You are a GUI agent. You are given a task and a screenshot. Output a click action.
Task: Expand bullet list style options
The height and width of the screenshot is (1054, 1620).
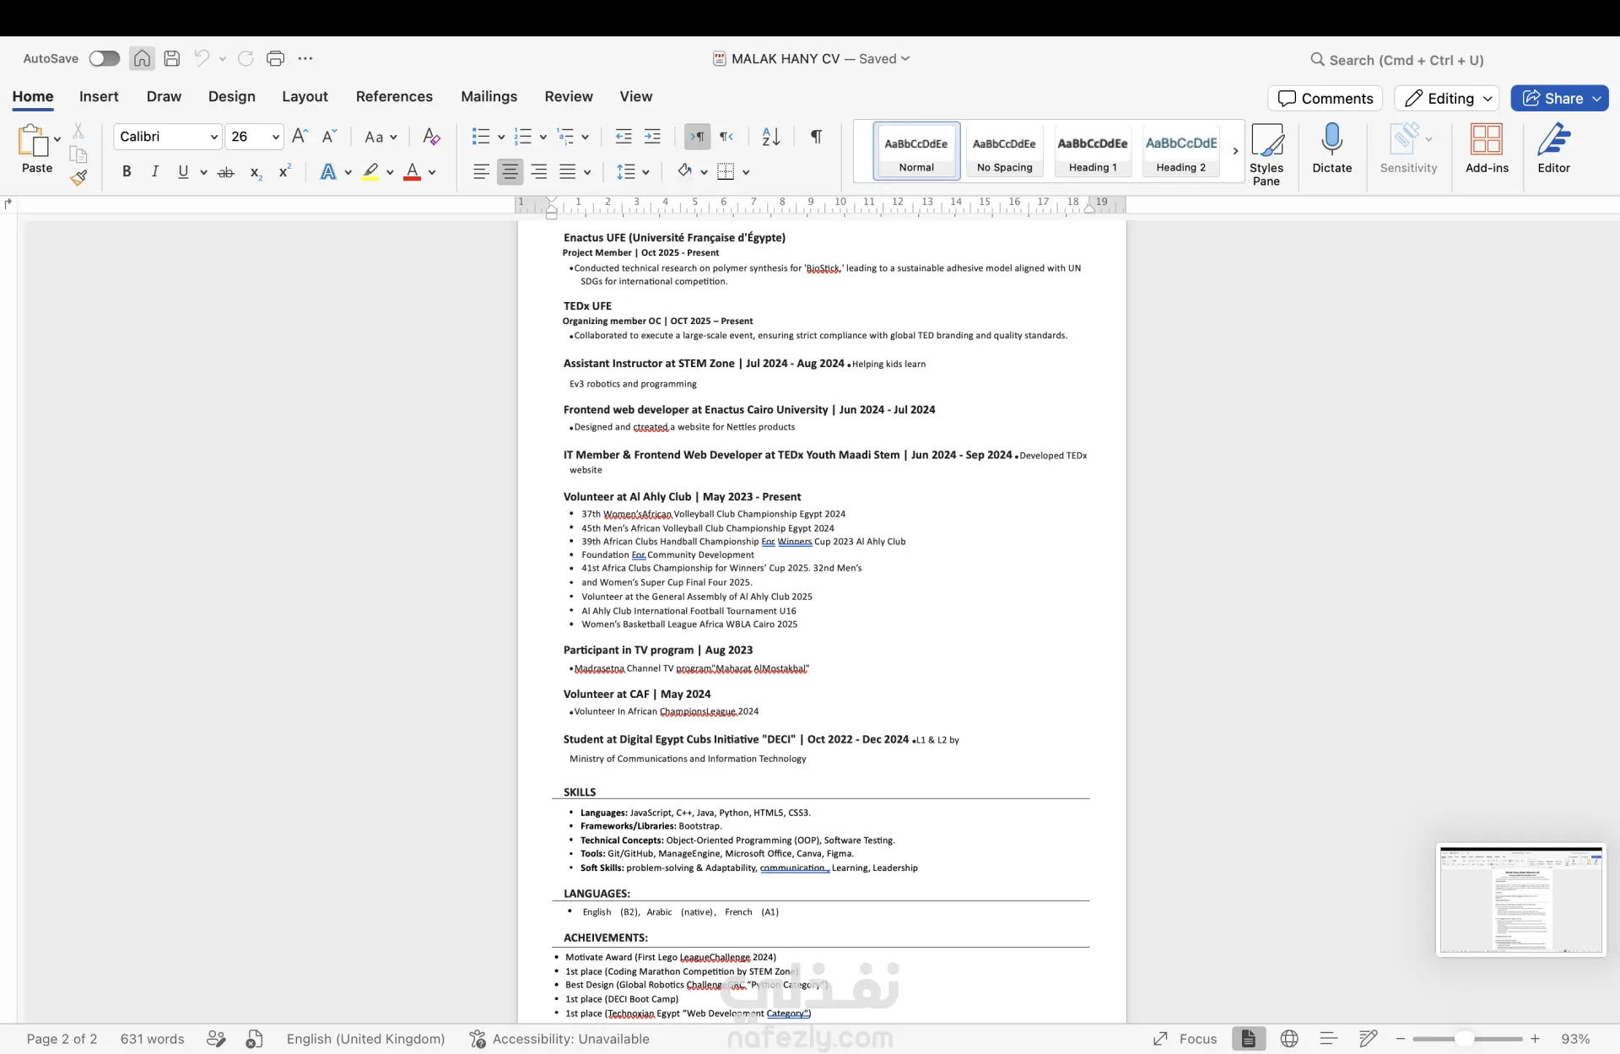click(501, 137)
